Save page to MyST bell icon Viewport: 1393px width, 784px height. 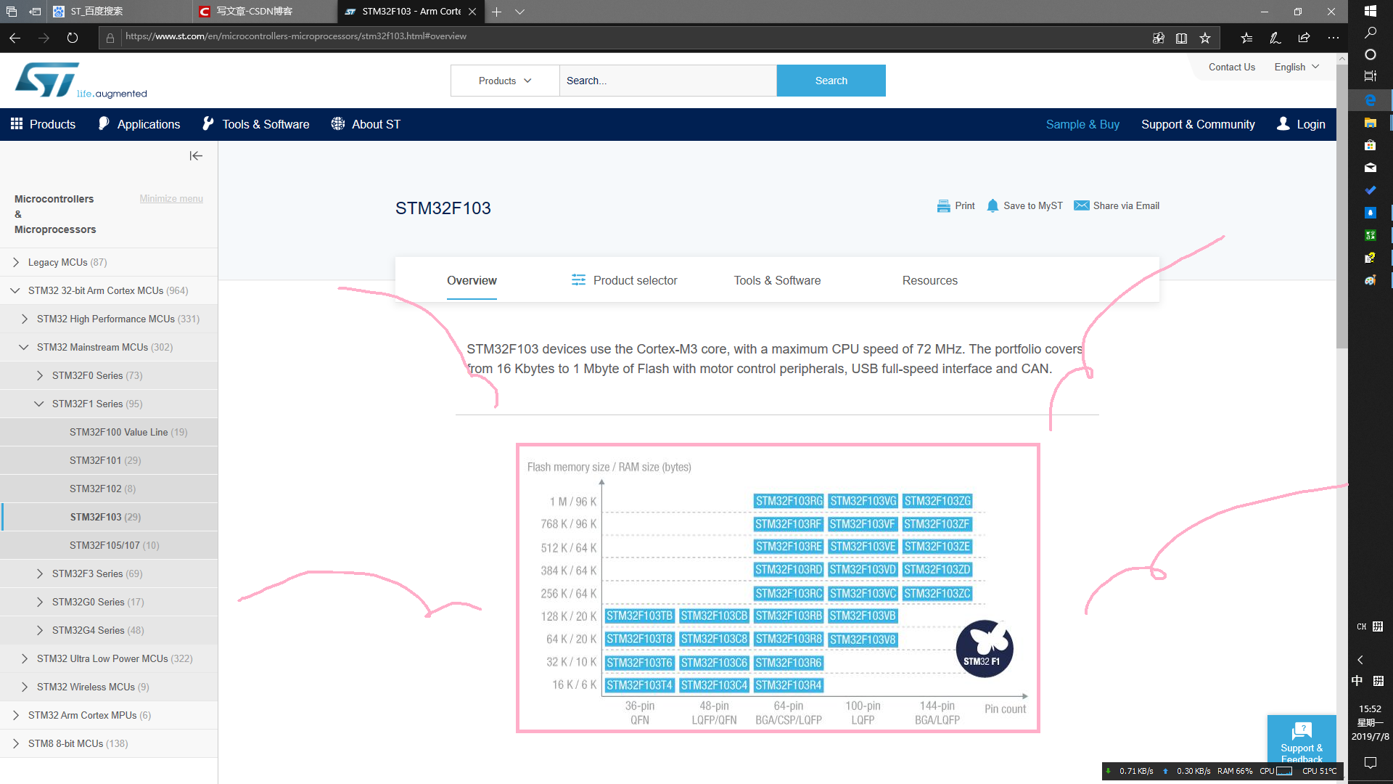click(993, 206)
